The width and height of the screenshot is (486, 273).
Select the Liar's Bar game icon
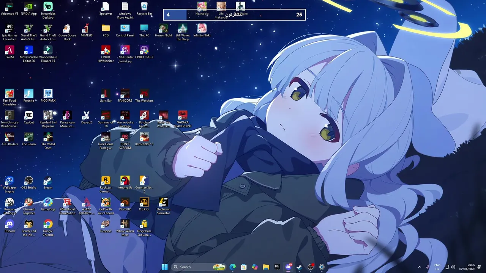(x=106, y=96)
